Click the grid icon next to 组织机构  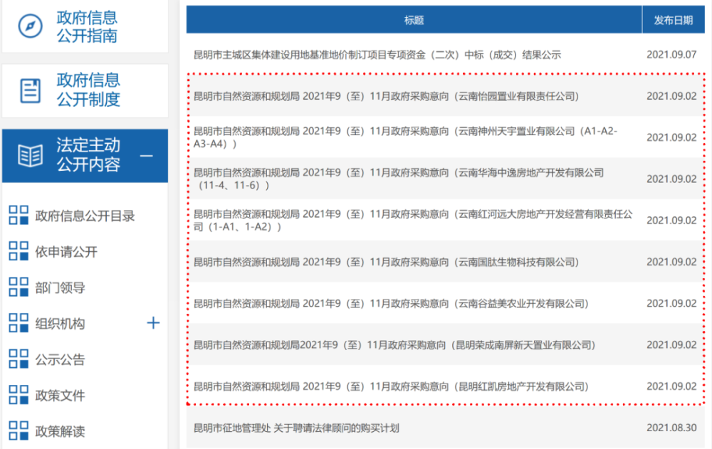tap(19, 323)
